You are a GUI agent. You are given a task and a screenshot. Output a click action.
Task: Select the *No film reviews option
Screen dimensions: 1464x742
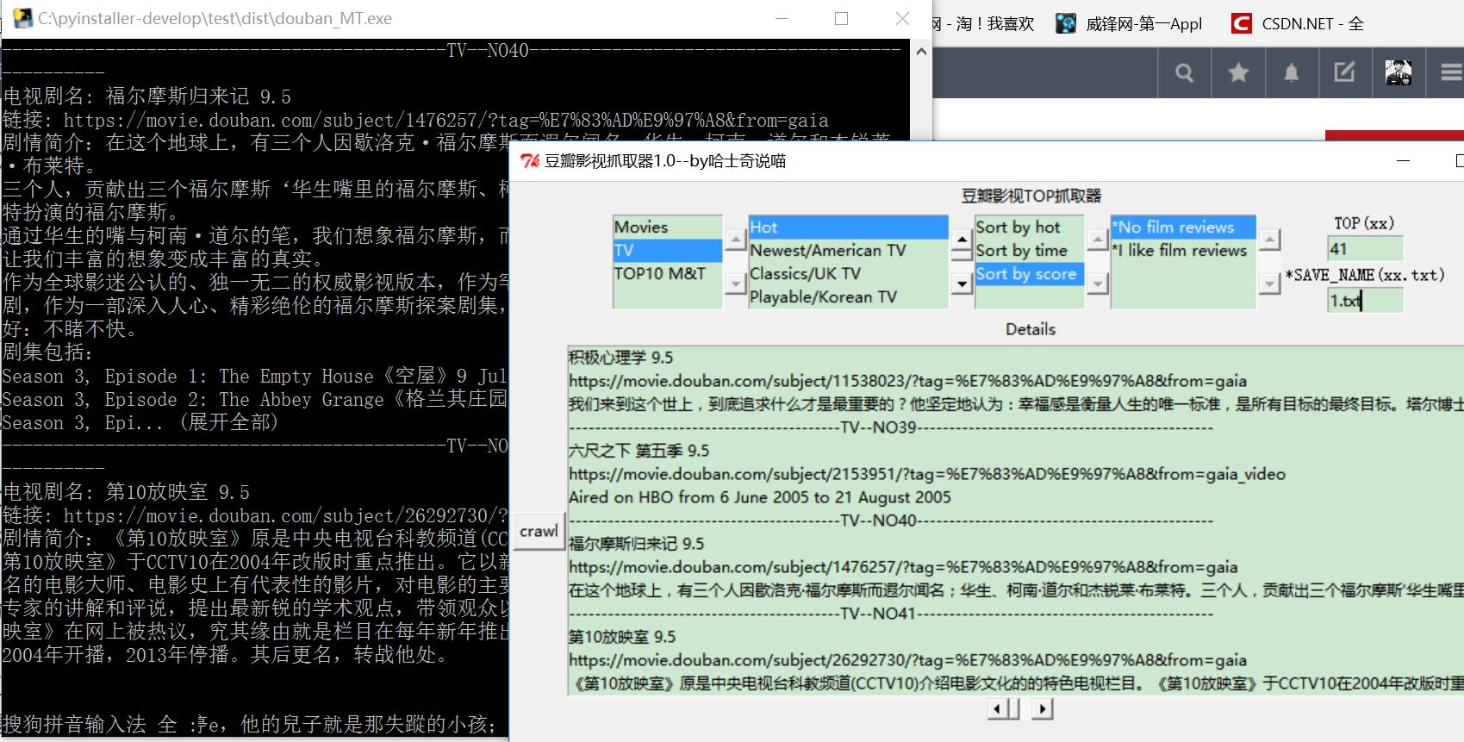tap(1183, 227)
